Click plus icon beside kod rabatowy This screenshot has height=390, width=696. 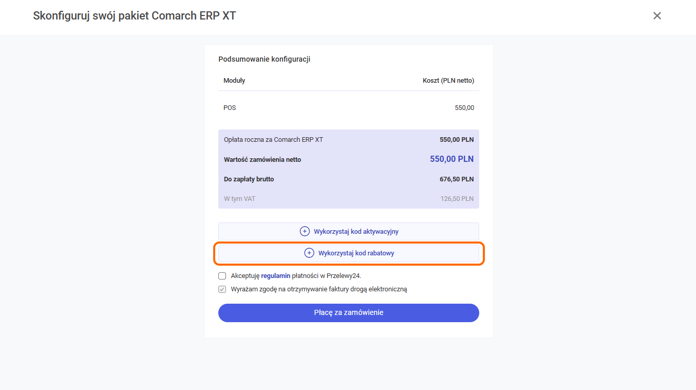point(309,253)
